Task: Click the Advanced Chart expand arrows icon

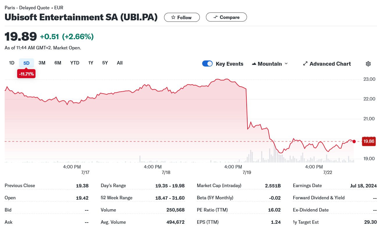Action: (305, 64)
